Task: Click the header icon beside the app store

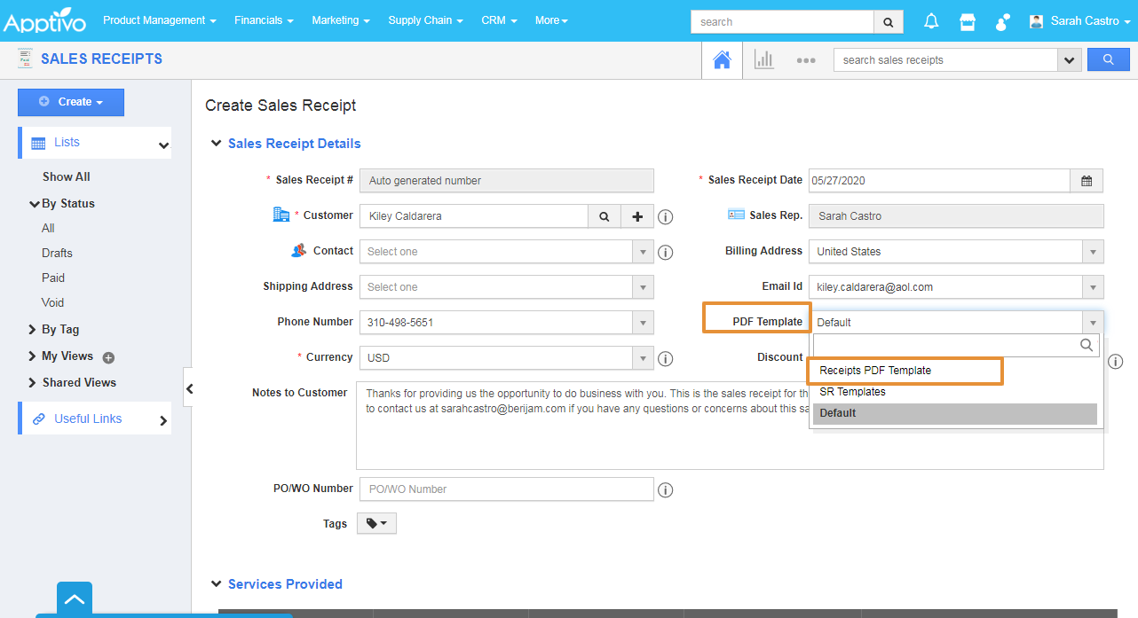Action: point(1003,21)
